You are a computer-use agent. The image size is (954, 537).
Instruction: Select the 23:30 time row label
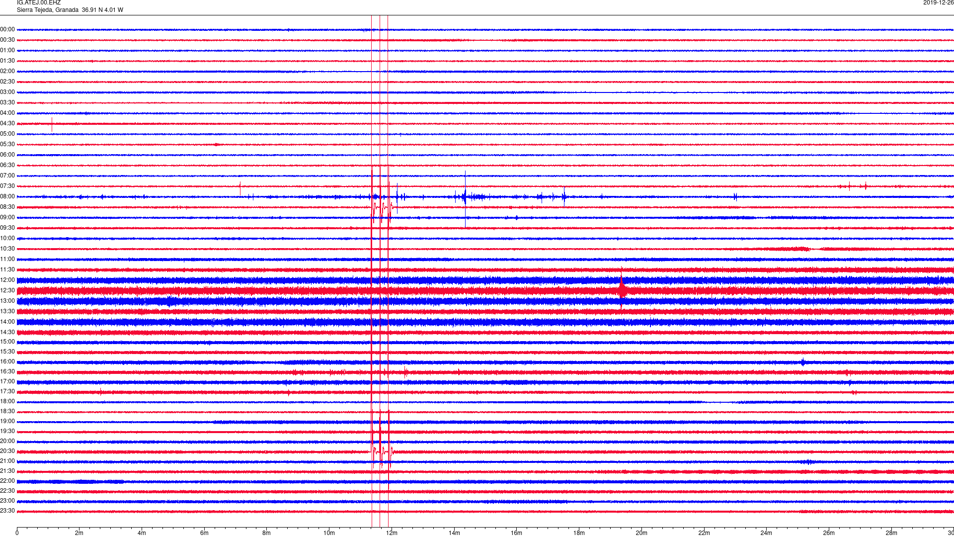click(7, 511)
